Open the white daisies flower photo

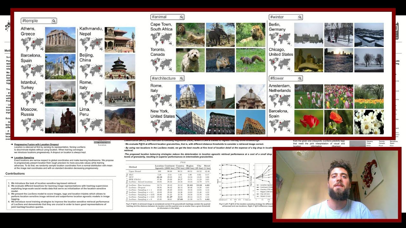click(369, 122)
